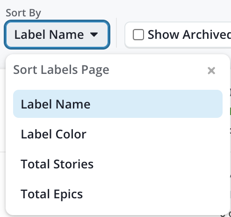This screenshot has width=231, height=217.
Task: Close the Sort Labels Page popup
Action: point(211,71)
